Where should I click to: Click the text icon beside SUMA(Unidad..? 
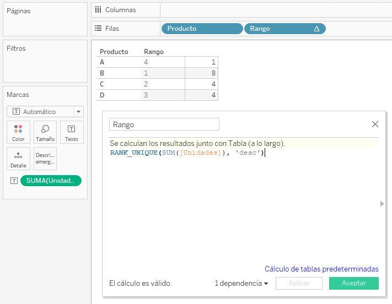(x=14, y=181)
